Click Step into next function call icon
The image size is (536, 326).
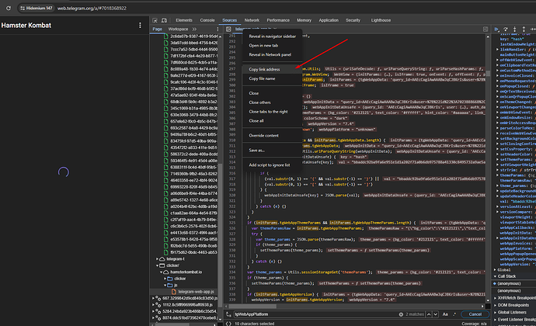[514, 29]
